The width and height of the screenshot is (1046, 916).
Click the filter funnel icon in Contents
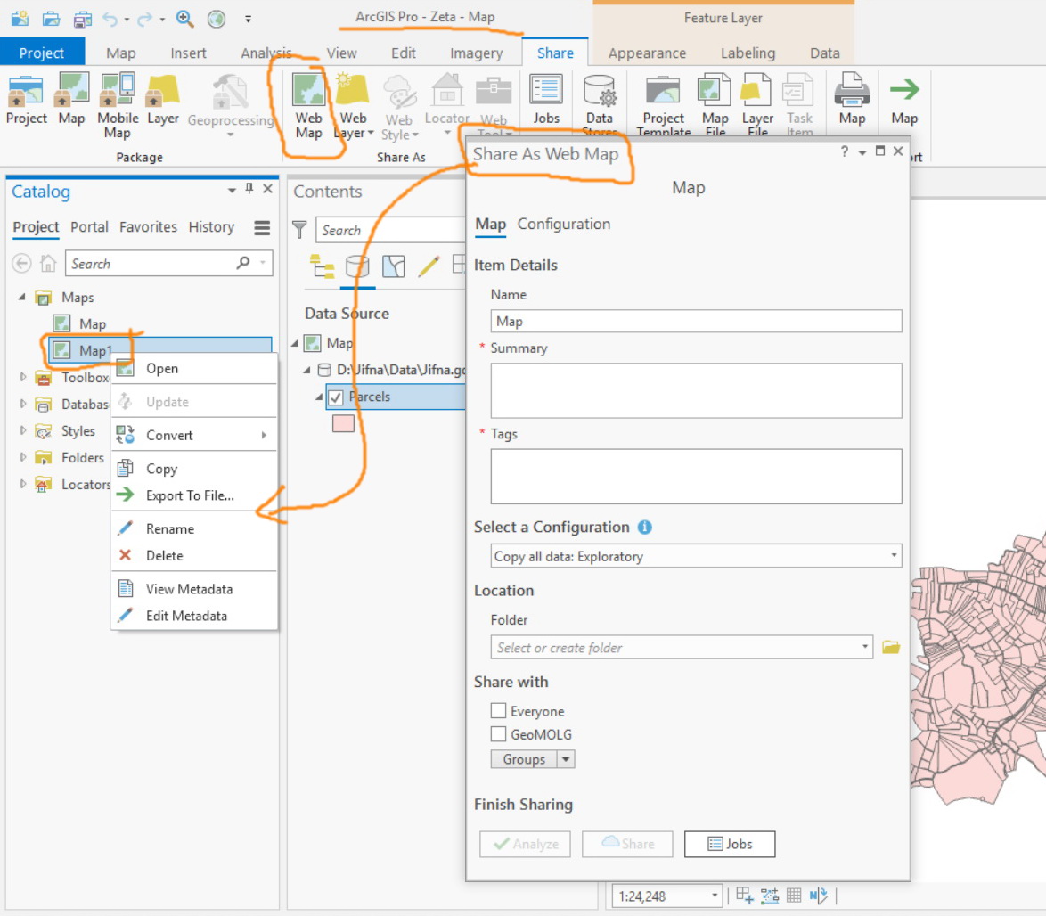point(299,230)
